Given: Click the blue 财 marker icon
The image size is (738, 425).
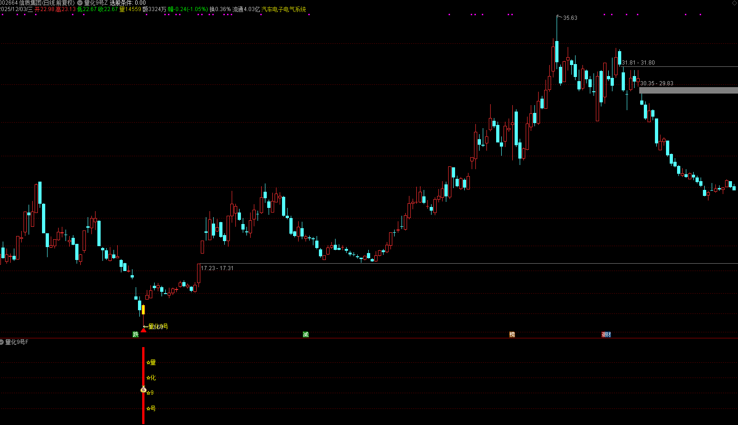Looking at the screenshot, I should [609, 334].
